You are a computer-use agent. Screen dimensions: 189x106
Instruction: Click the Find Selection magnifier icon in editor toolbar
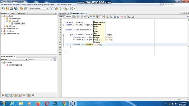point(88,16)
